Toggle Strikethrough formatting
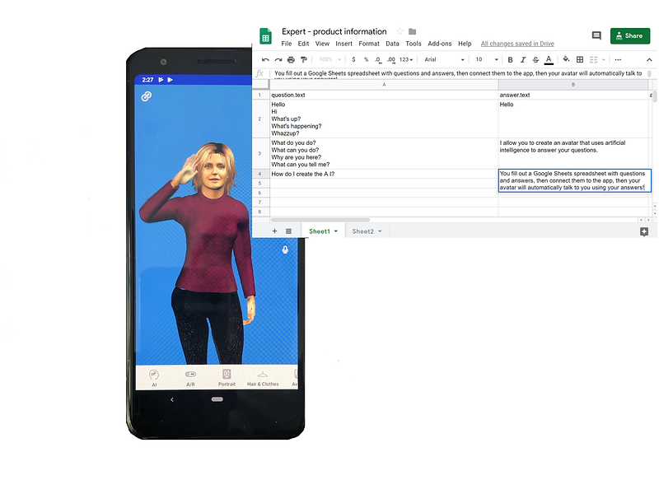This screenshot has height=494, width=659. click(x=536, y=59)
